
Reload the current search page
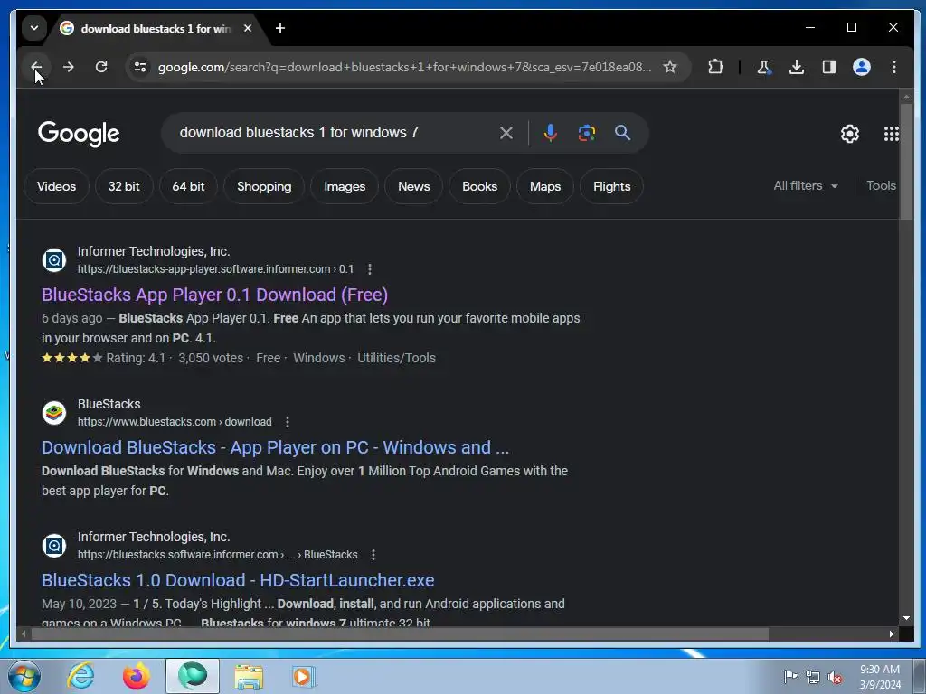pos(101,67)
